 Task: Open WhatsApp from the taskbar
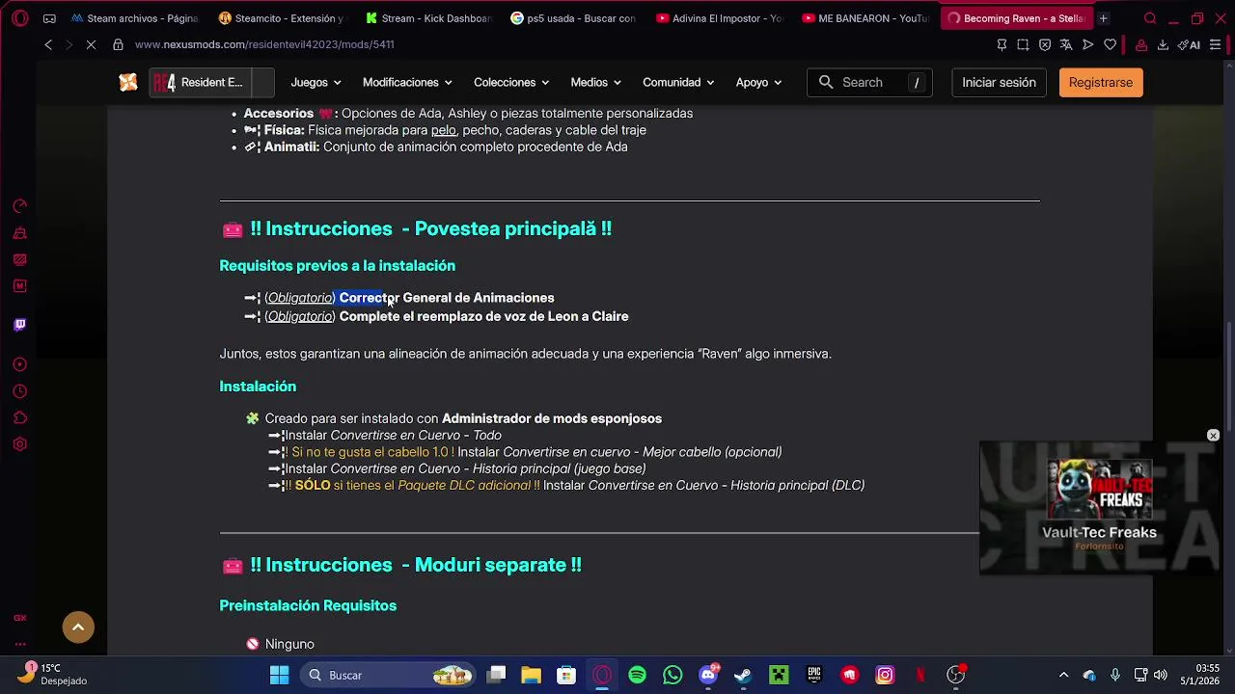[672, 675]
